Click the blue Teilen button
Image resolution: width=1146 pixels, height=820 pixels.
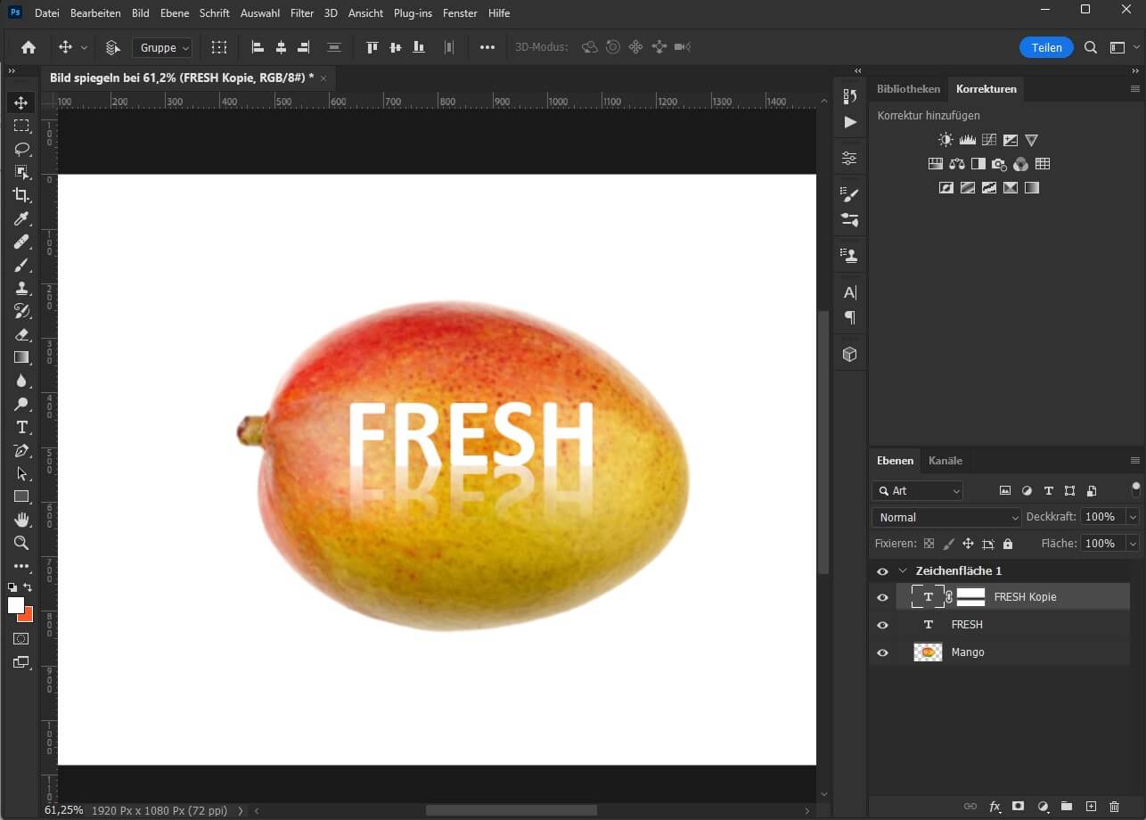pos(1046,47)
